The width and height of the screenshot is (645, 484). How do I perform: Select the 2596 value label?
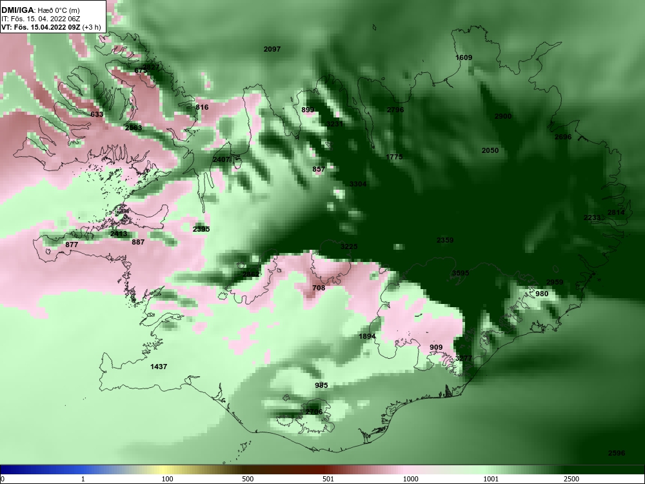point(616,453)
